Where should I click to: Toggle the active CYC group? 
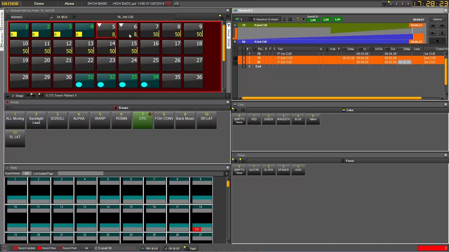point(143,120)
